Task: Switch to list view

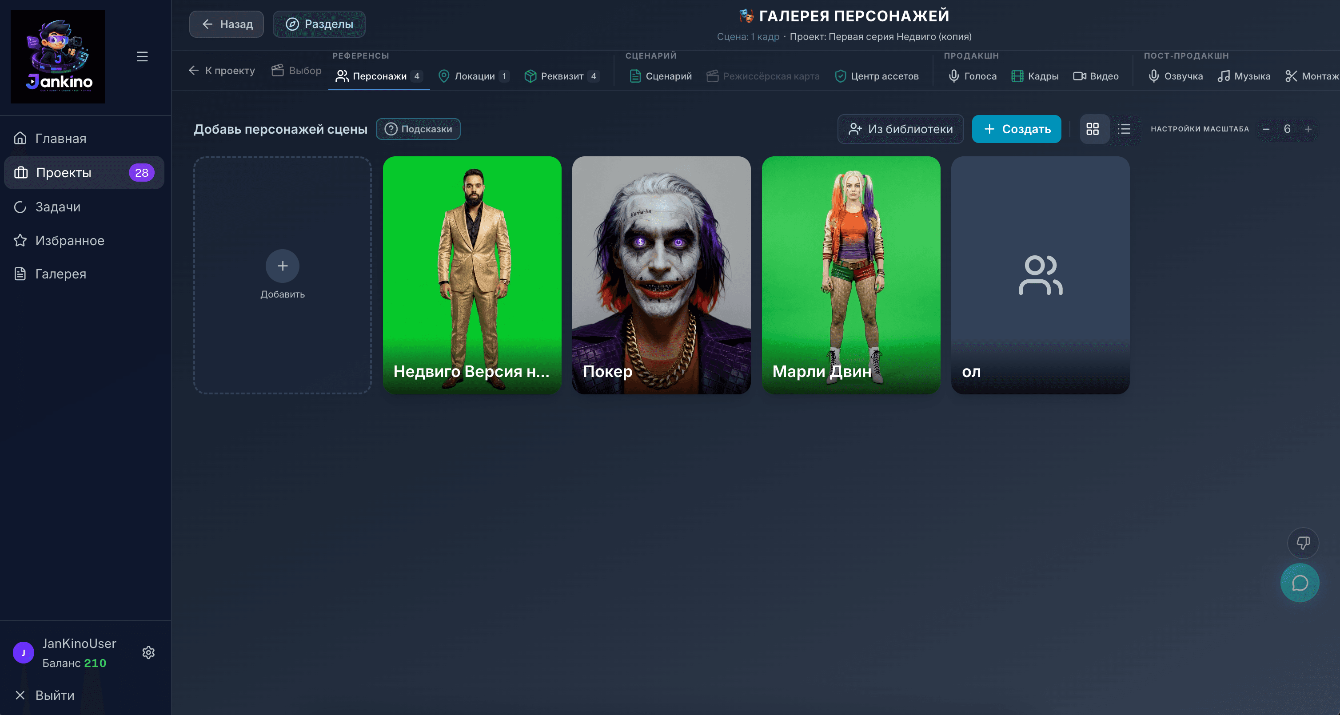Action: 1124,129
